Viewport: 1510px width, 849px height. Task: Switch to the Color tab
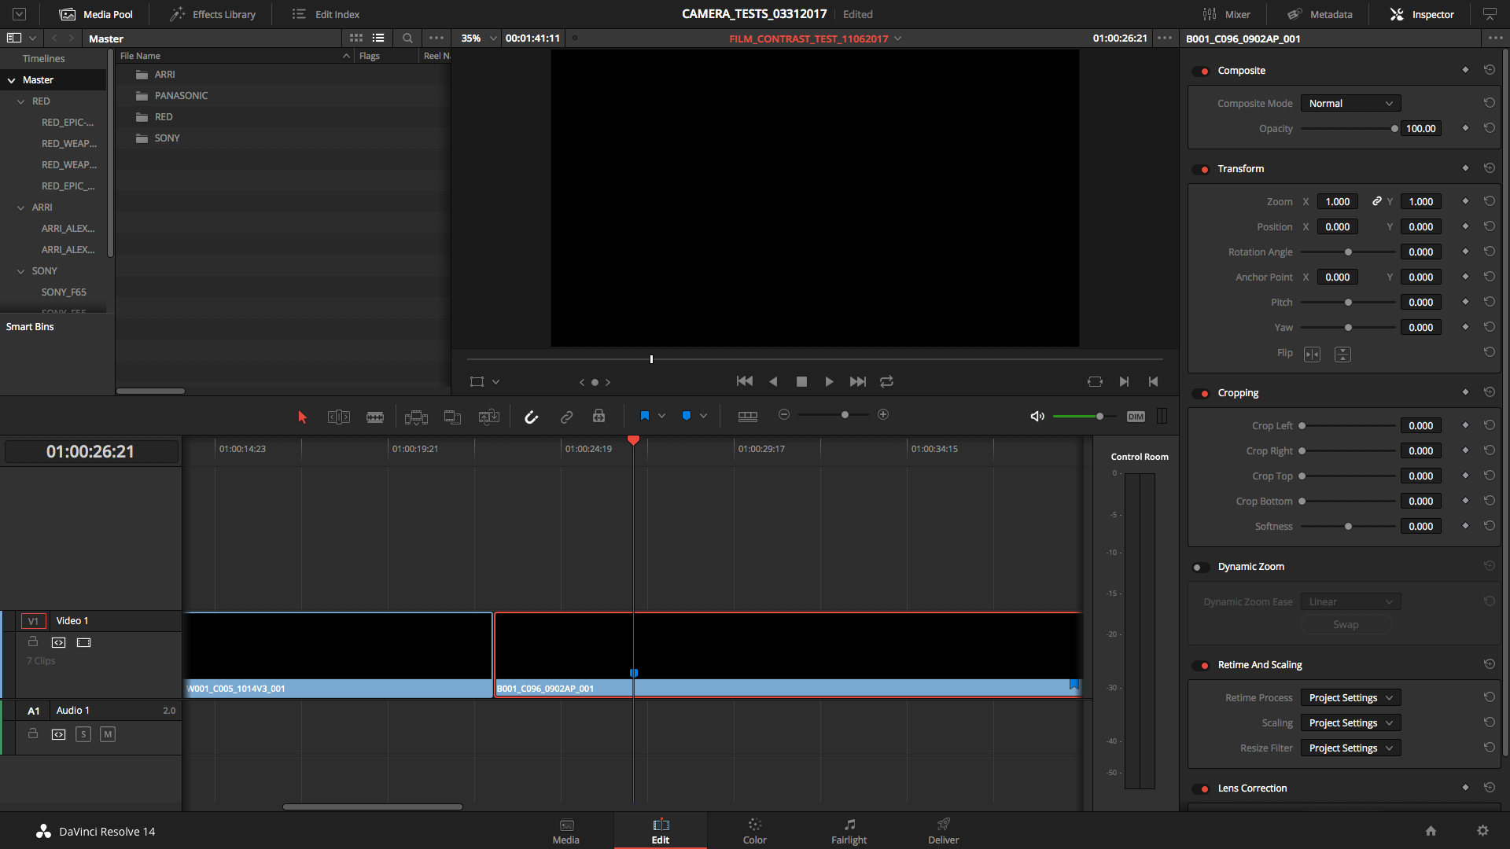(754, 830)
